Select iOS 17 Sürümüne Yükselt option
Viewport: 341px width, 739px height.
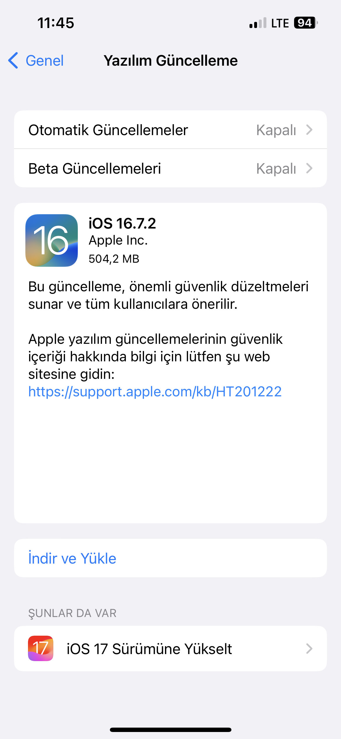coord(170,649)
